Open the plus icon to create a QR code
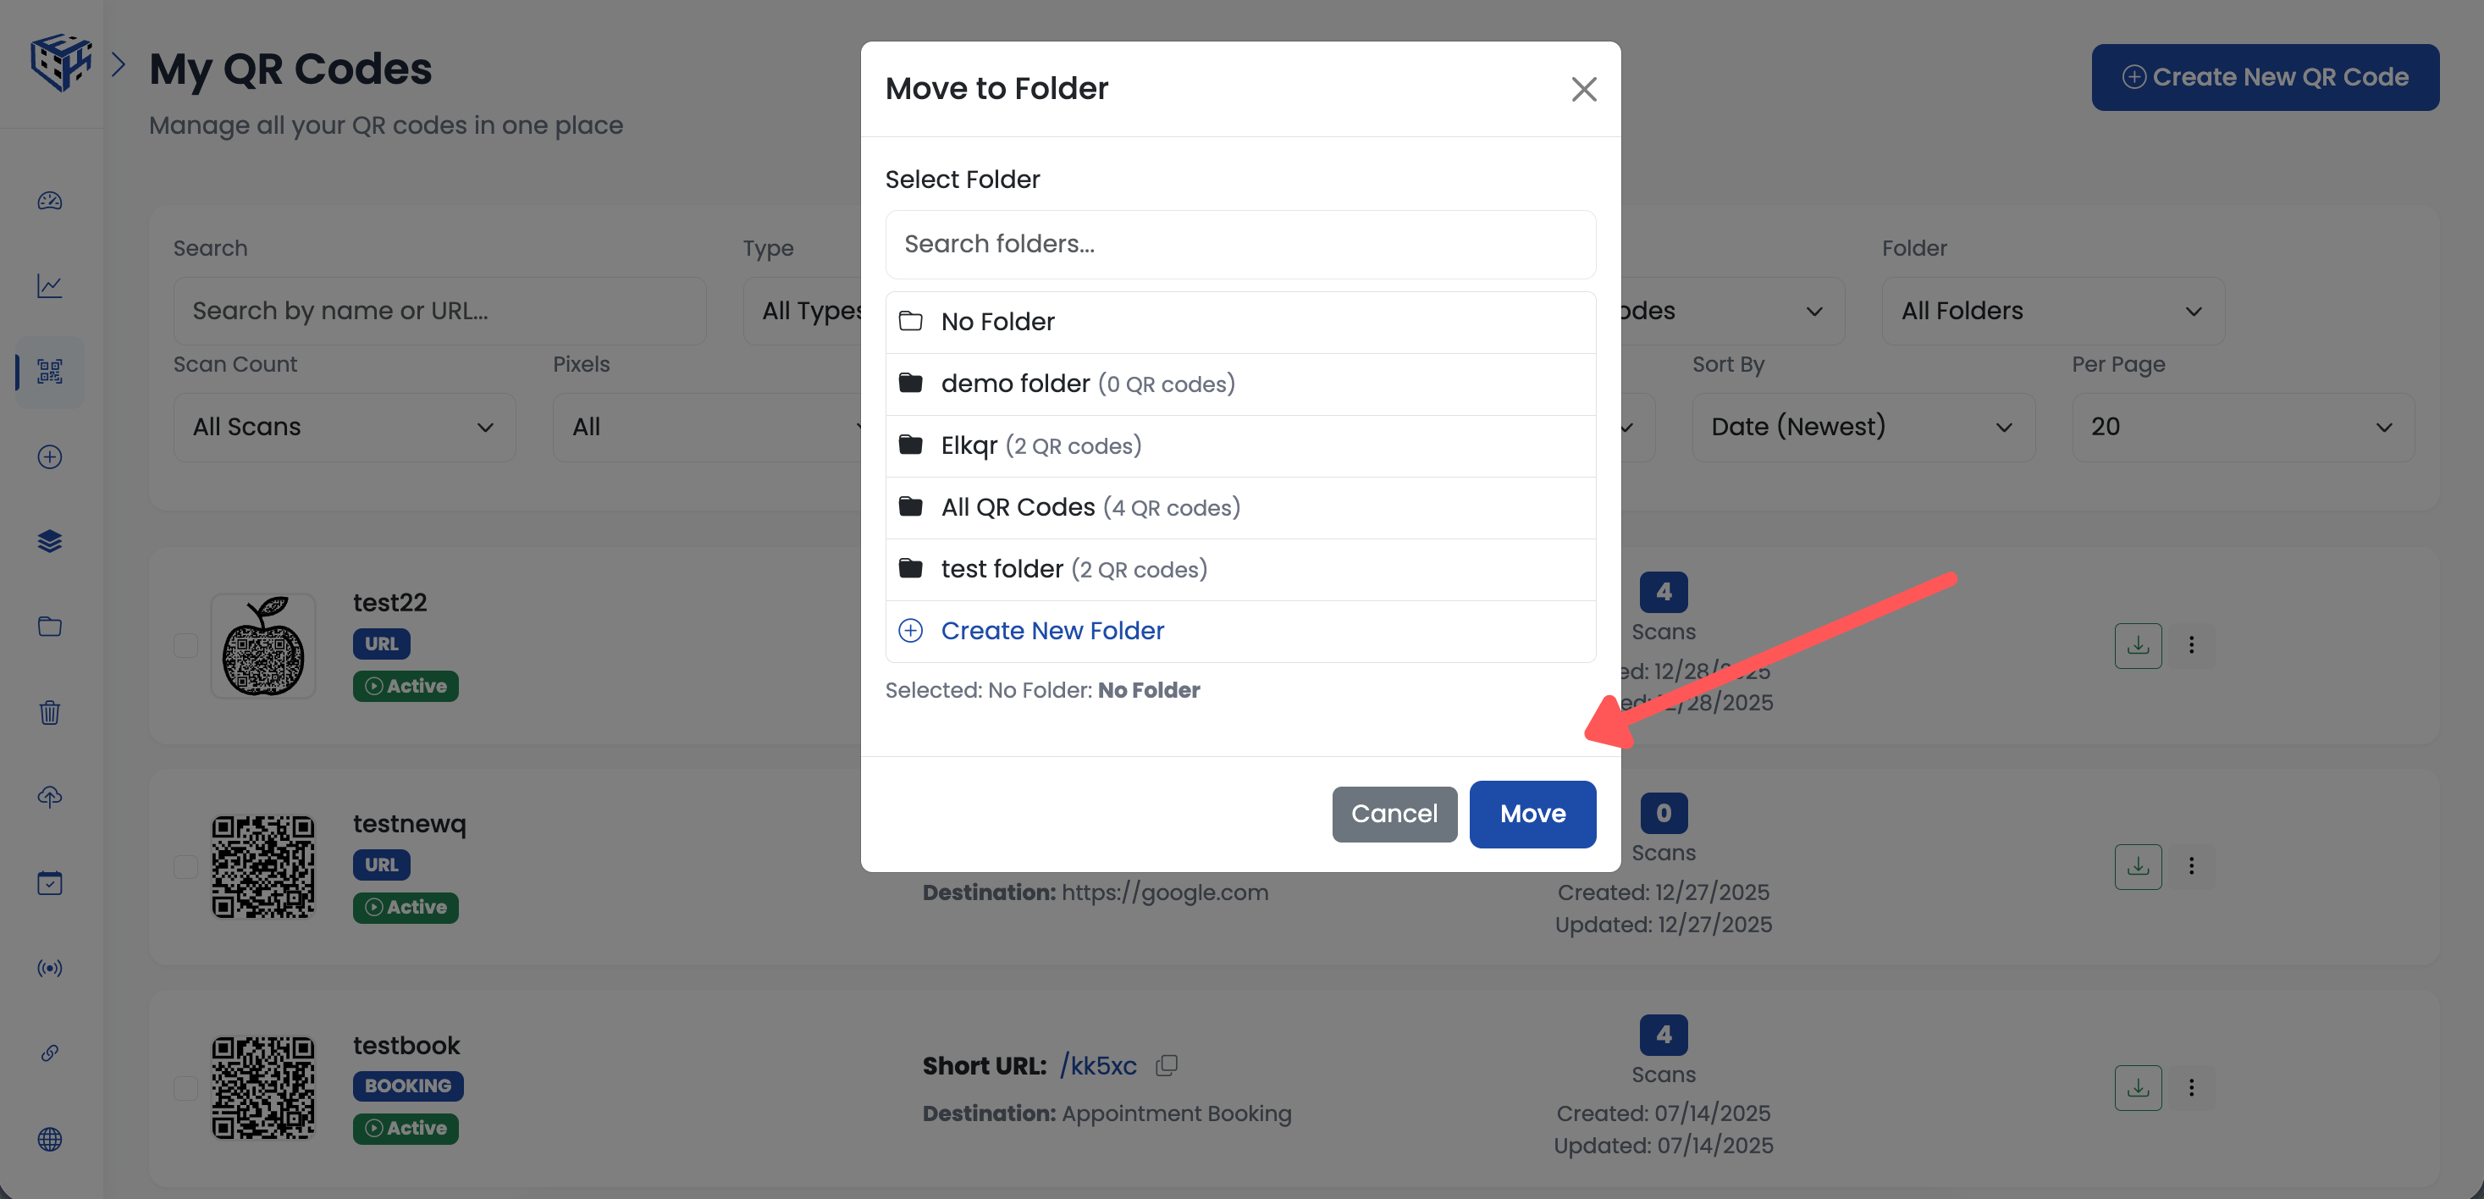The image size is (2484, 1199). [49, 456]
